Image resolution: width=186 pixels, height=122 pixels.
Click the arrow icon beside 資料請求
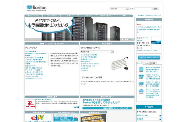[160, 119]
